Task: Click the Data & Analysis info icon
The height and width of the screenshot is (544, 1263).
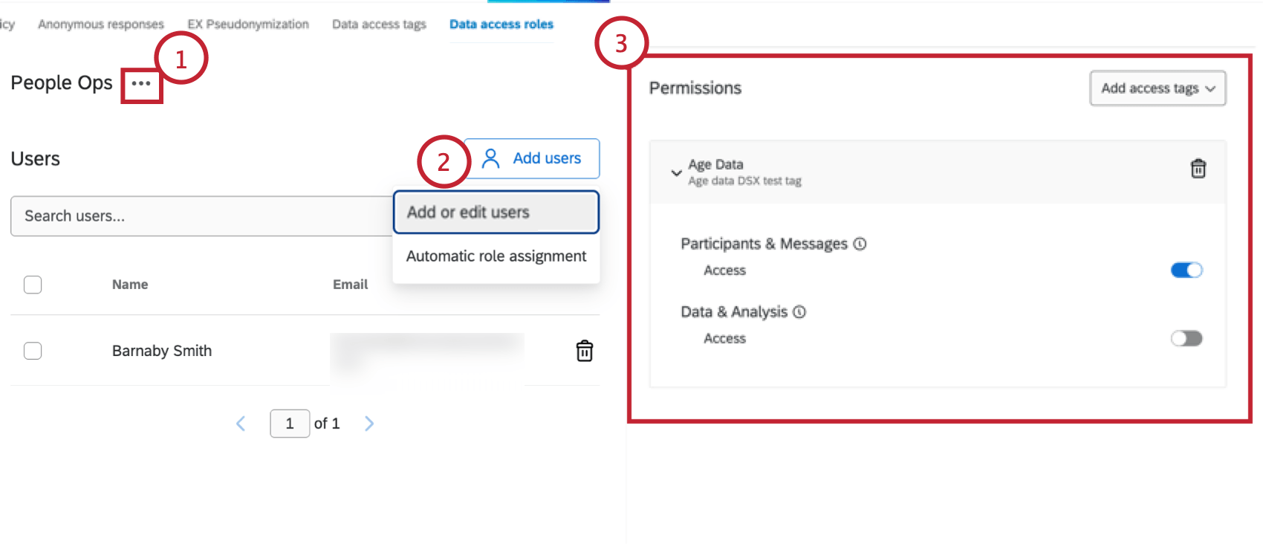Action: tap(799, 312)
